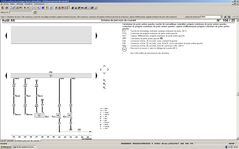
Task: Go to next page arrow button
Action: [31, 8]
